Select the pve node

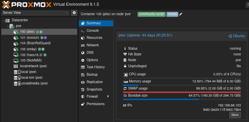[18, 26]
